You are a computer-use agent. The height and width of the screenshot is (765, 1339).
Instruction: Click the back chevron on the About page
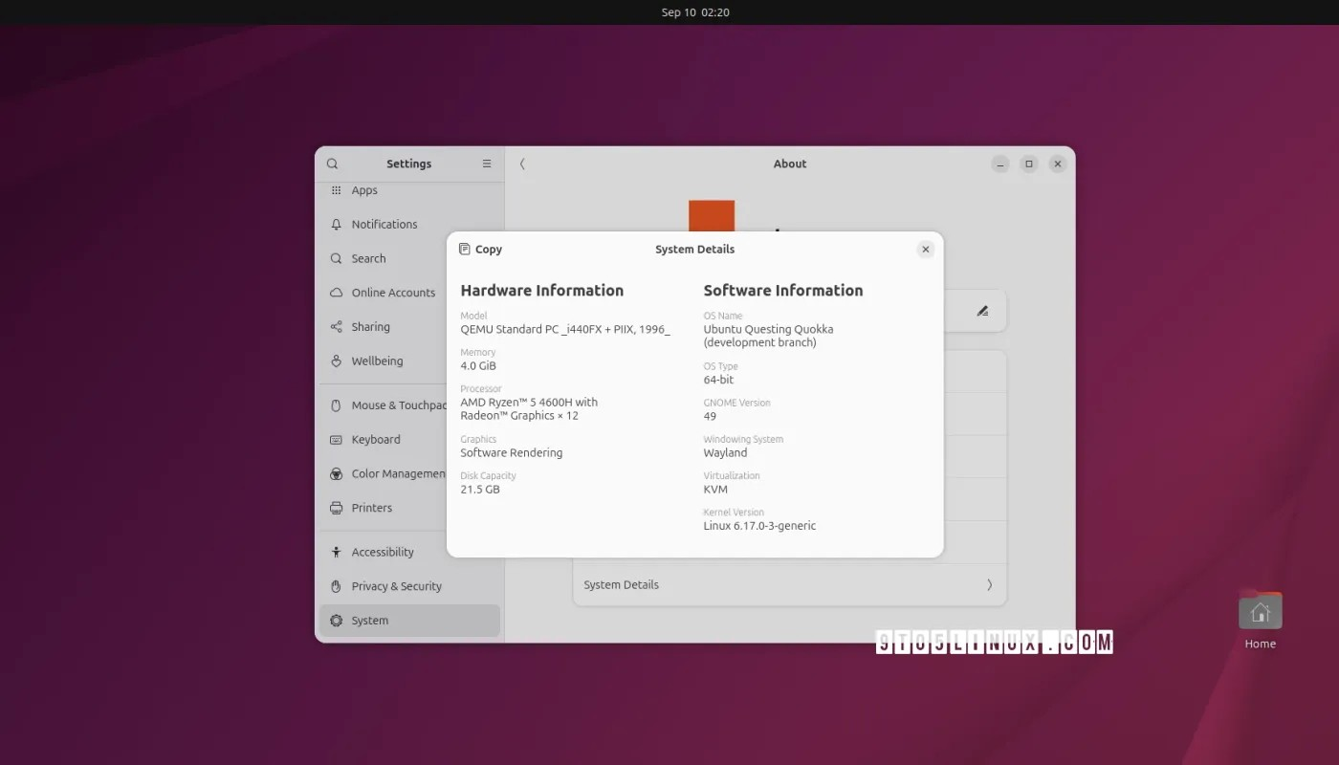tap(522, 163)
